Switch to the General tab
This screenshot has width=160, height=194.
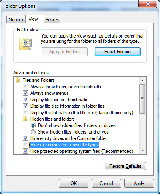click(x=16, y=20)
